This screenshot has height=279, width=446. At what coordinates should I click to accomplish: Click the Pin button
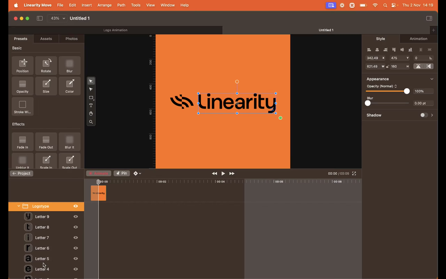[122, 173]
